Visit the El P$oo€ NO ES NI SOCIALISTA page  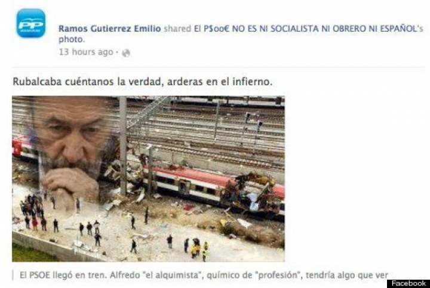(x=309, y=29)
